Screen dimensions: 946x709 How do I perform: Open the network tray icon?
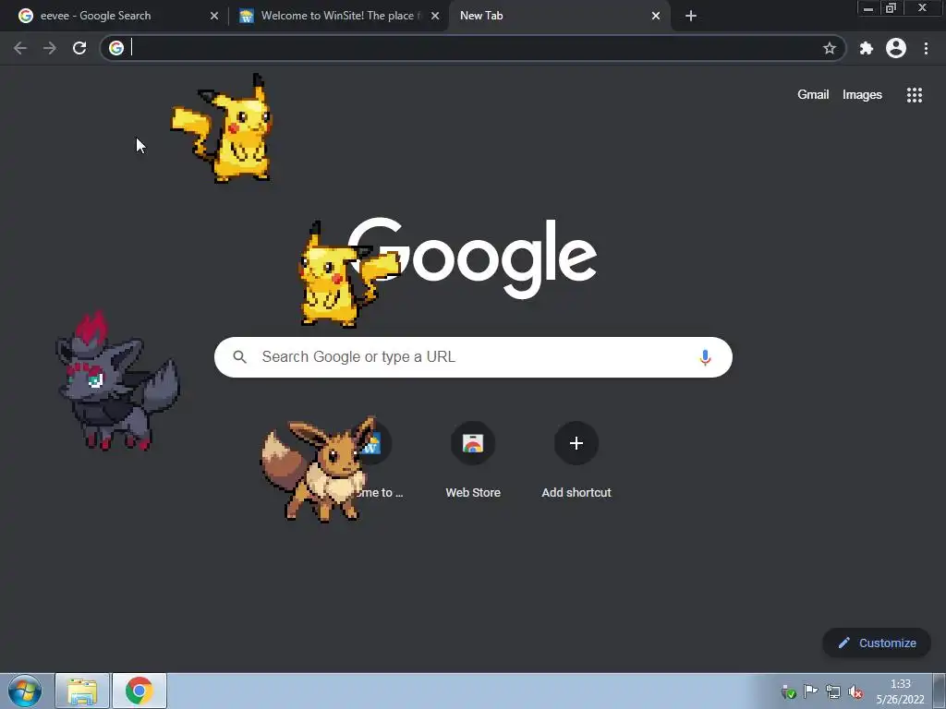pyautogui.click(x=833, y=691)
